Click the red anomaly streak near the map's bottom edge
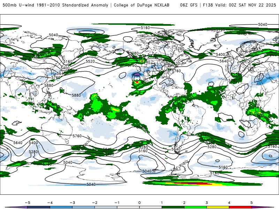 [x=192, y=183]
